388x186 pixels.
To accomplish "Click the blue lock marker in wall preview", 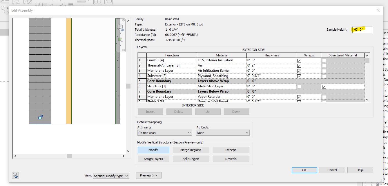I will pos(40,117).
